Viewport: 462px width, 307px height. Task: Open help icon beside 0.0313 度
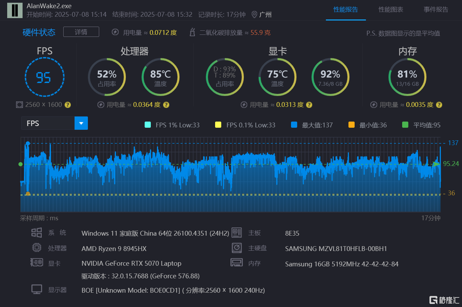point(309,105)
